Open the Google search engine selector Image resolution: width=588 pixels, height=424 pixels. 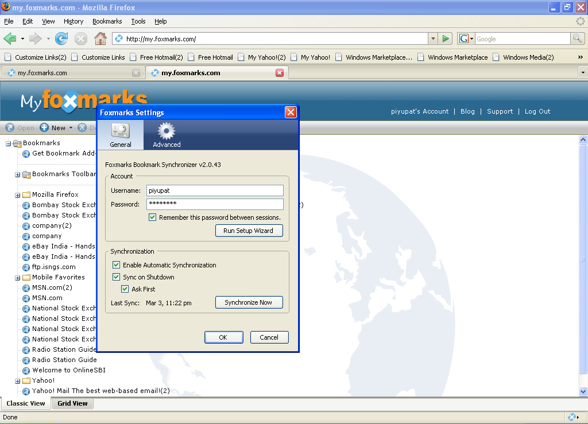point(466,38)
